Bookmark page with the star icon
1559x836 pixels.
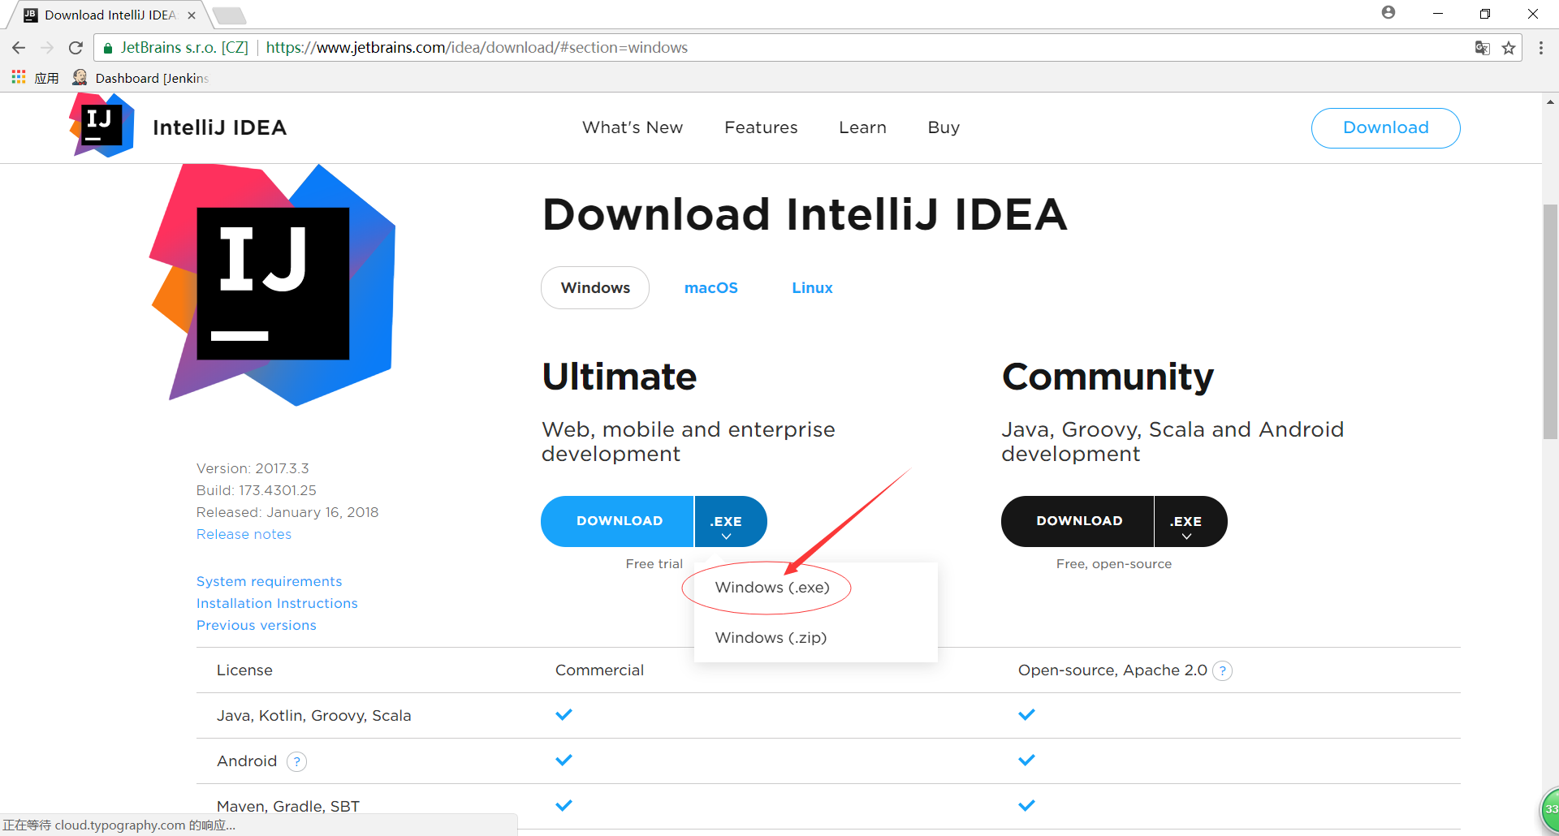point(1509,48)
